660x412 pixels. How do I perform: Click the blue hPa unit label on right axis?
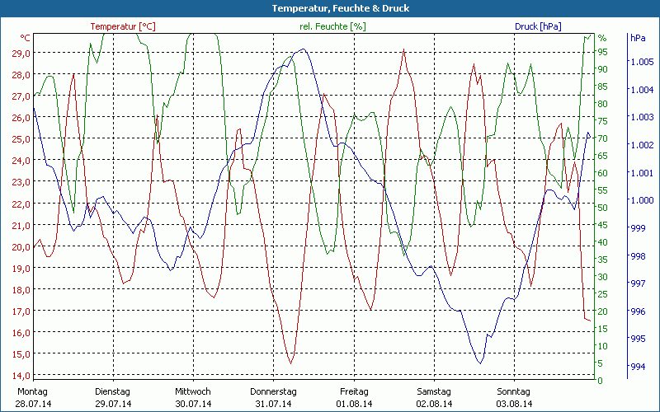[x=638, y=38]
